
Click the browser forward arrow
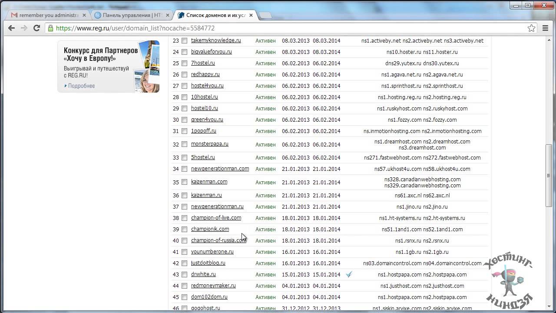[24, 28]
